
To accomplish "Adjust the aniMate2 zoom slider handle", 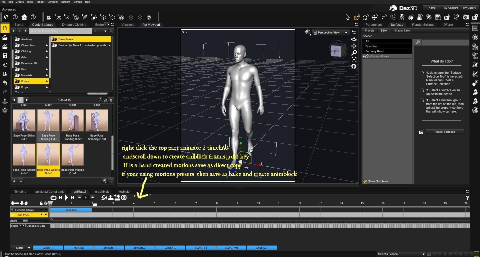I will point(25,221).
